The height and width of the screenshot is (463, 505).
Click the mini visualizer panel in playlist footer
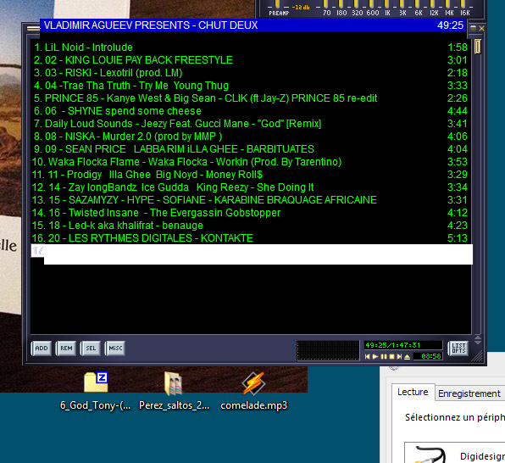click(x=328, y=350)
